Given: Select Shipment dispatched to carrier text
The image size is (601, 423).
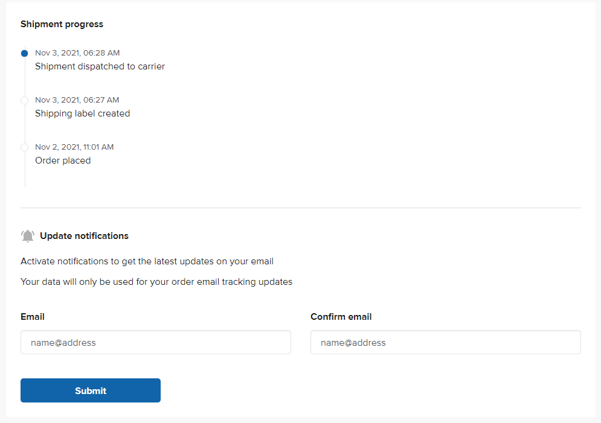Looking at the screenshot, I should tap(100, 66).
